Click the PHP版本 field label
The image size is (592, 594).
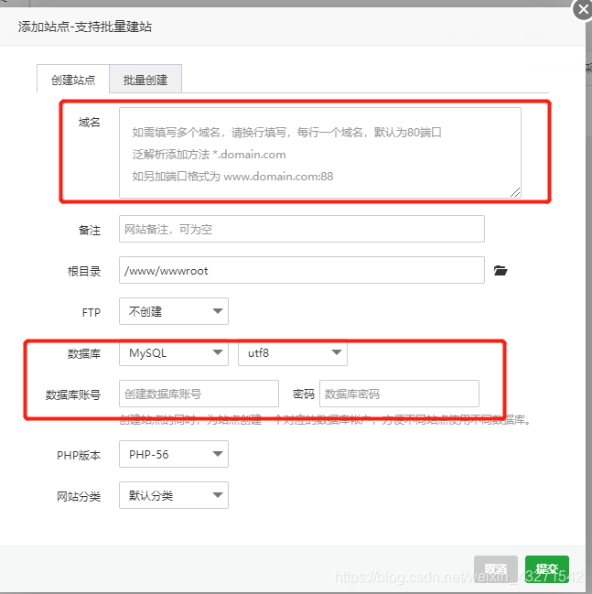(79, 455)
